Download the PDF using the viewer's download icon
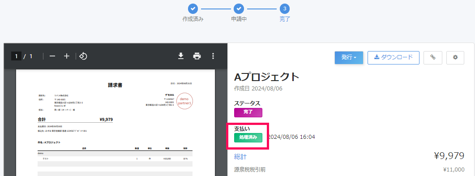475x176 pixels. pyautogui.click(x=181, y=56)
